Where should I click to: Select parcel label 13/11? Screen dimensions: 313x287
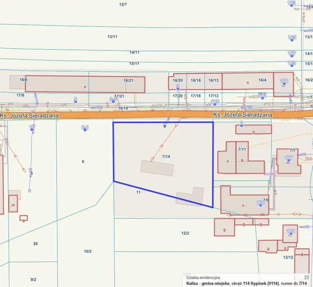[x=112, y=37]
